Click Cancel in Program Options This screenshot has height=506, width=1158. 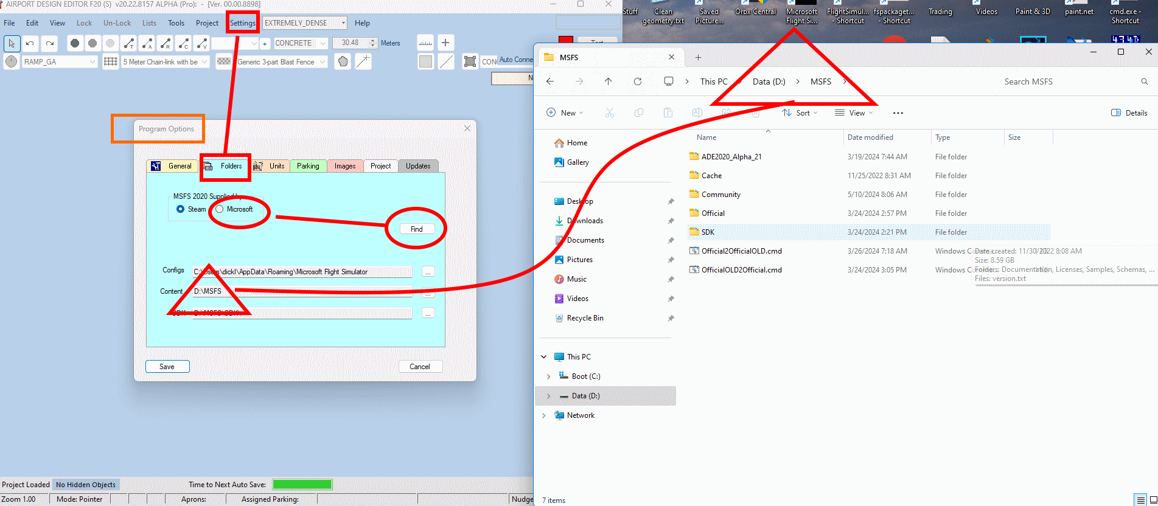click(x=420, y=367)
